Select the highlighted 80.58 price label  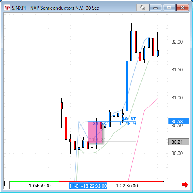click(179, 121)
